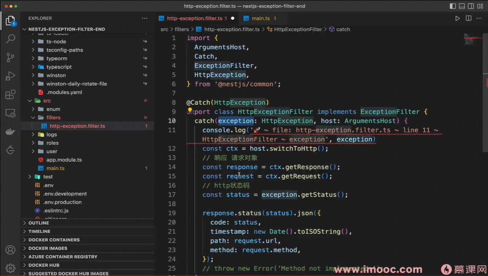
Task: Toggle bottom panel layout icon
Action: [x=462, y=6]
